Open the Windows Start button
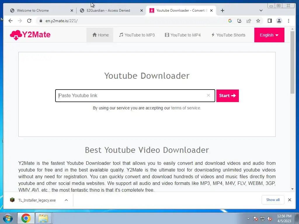Screen dimensions: 299x224 click(8, 218)
